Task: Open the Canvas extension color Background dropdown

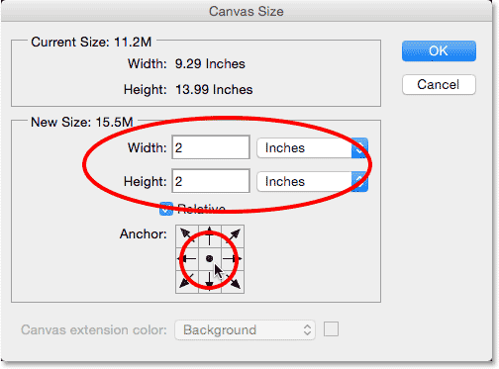Action: [x=245, y=329]
